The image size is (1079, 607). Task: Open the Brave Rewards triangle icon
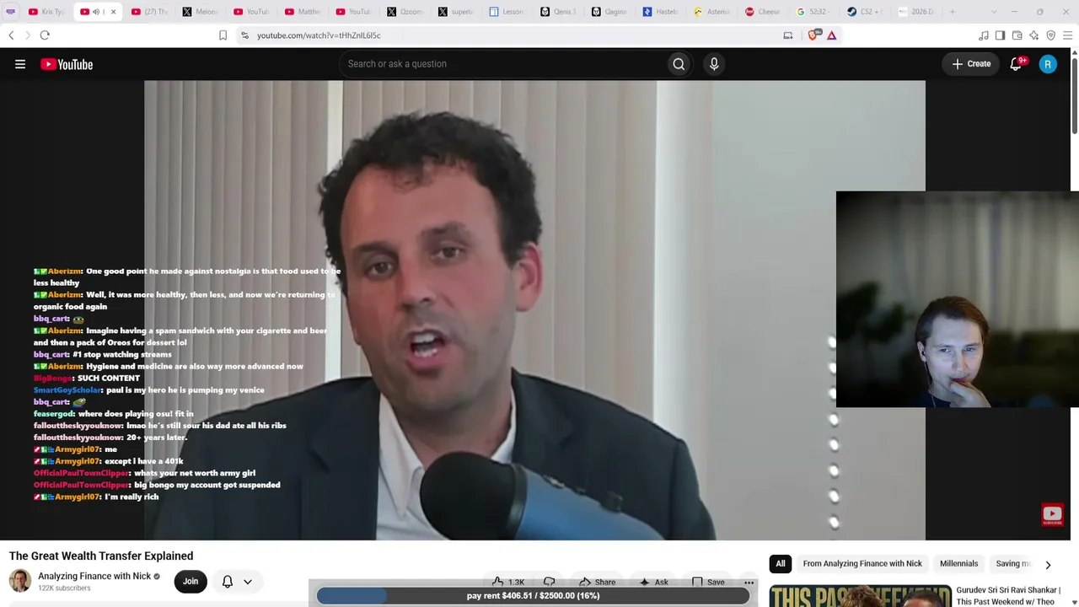coord(831,35)
